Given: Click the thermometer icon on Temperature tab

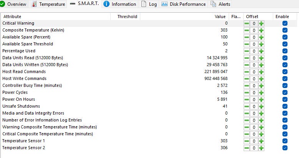Looking at the screenshot, I should coord(34,4).
